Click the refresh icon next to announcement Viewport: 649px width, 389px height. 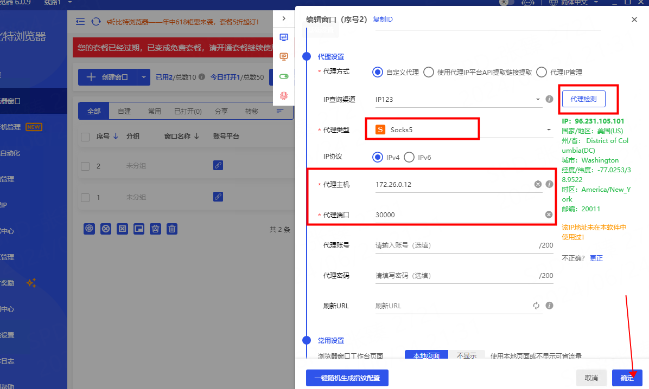(96, 22)
